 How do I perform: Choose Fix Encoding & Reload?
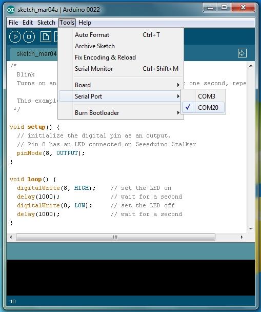pos(121,57)
